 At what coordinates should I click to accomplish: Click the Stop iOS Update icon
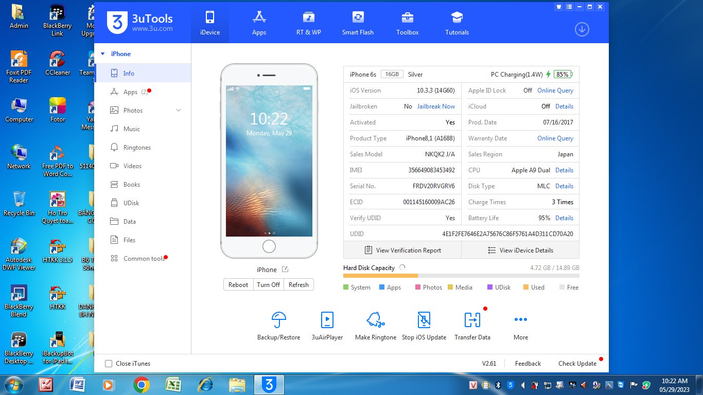[x=424, y=320]
